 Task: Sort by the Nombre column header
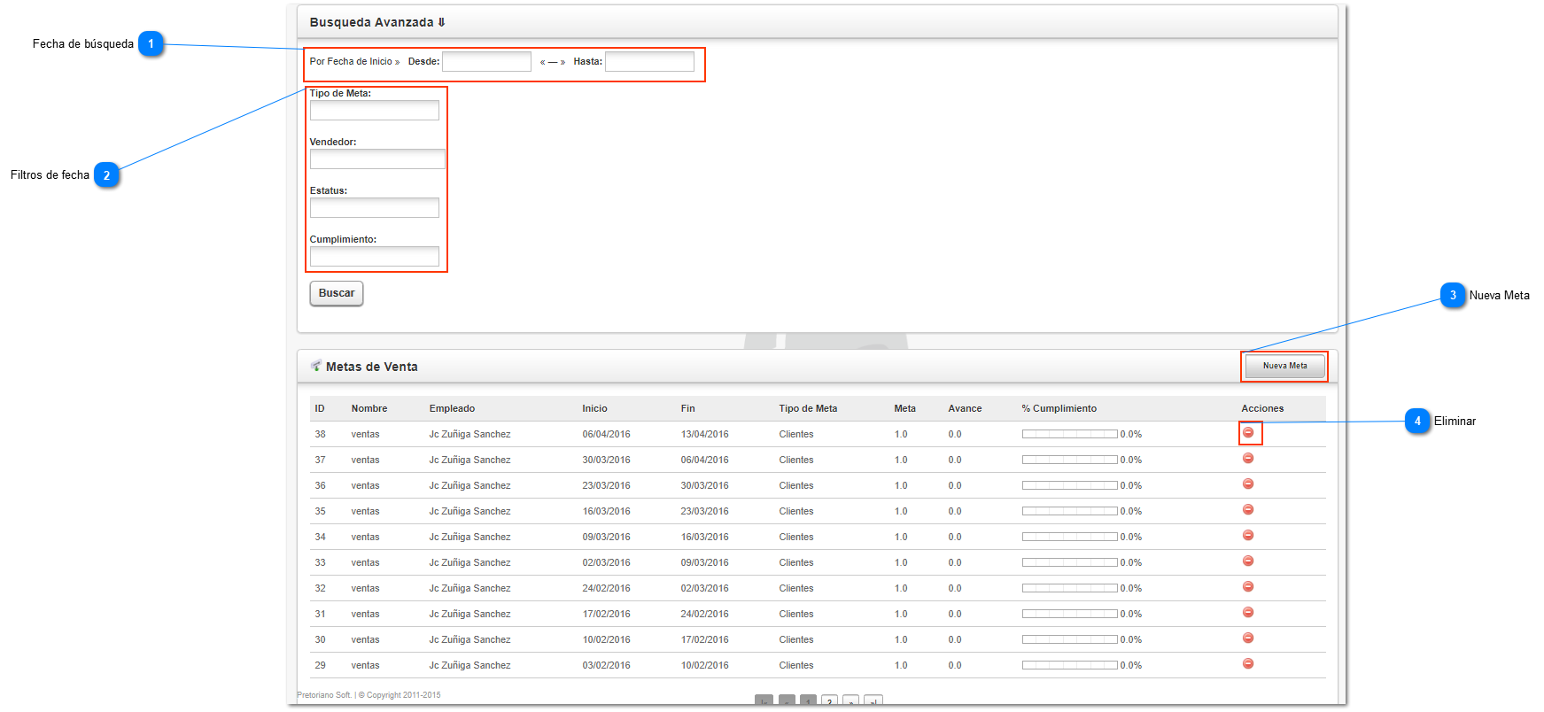369,408
